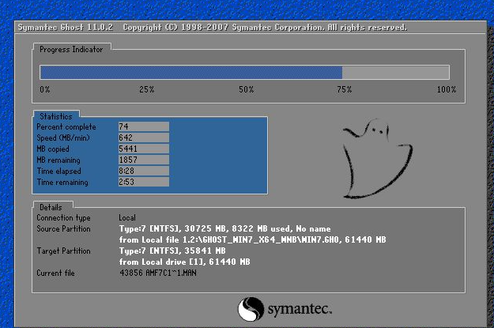Viewport: 494px width, 328px height.
Task: Click the Statistics panel label
Action: (56, 116)
